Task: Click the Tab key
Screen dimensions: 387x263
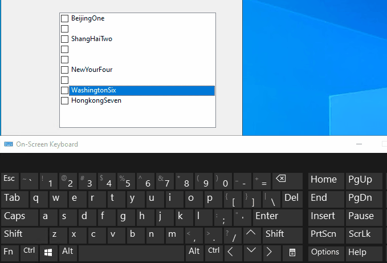Action: (15, 199)
